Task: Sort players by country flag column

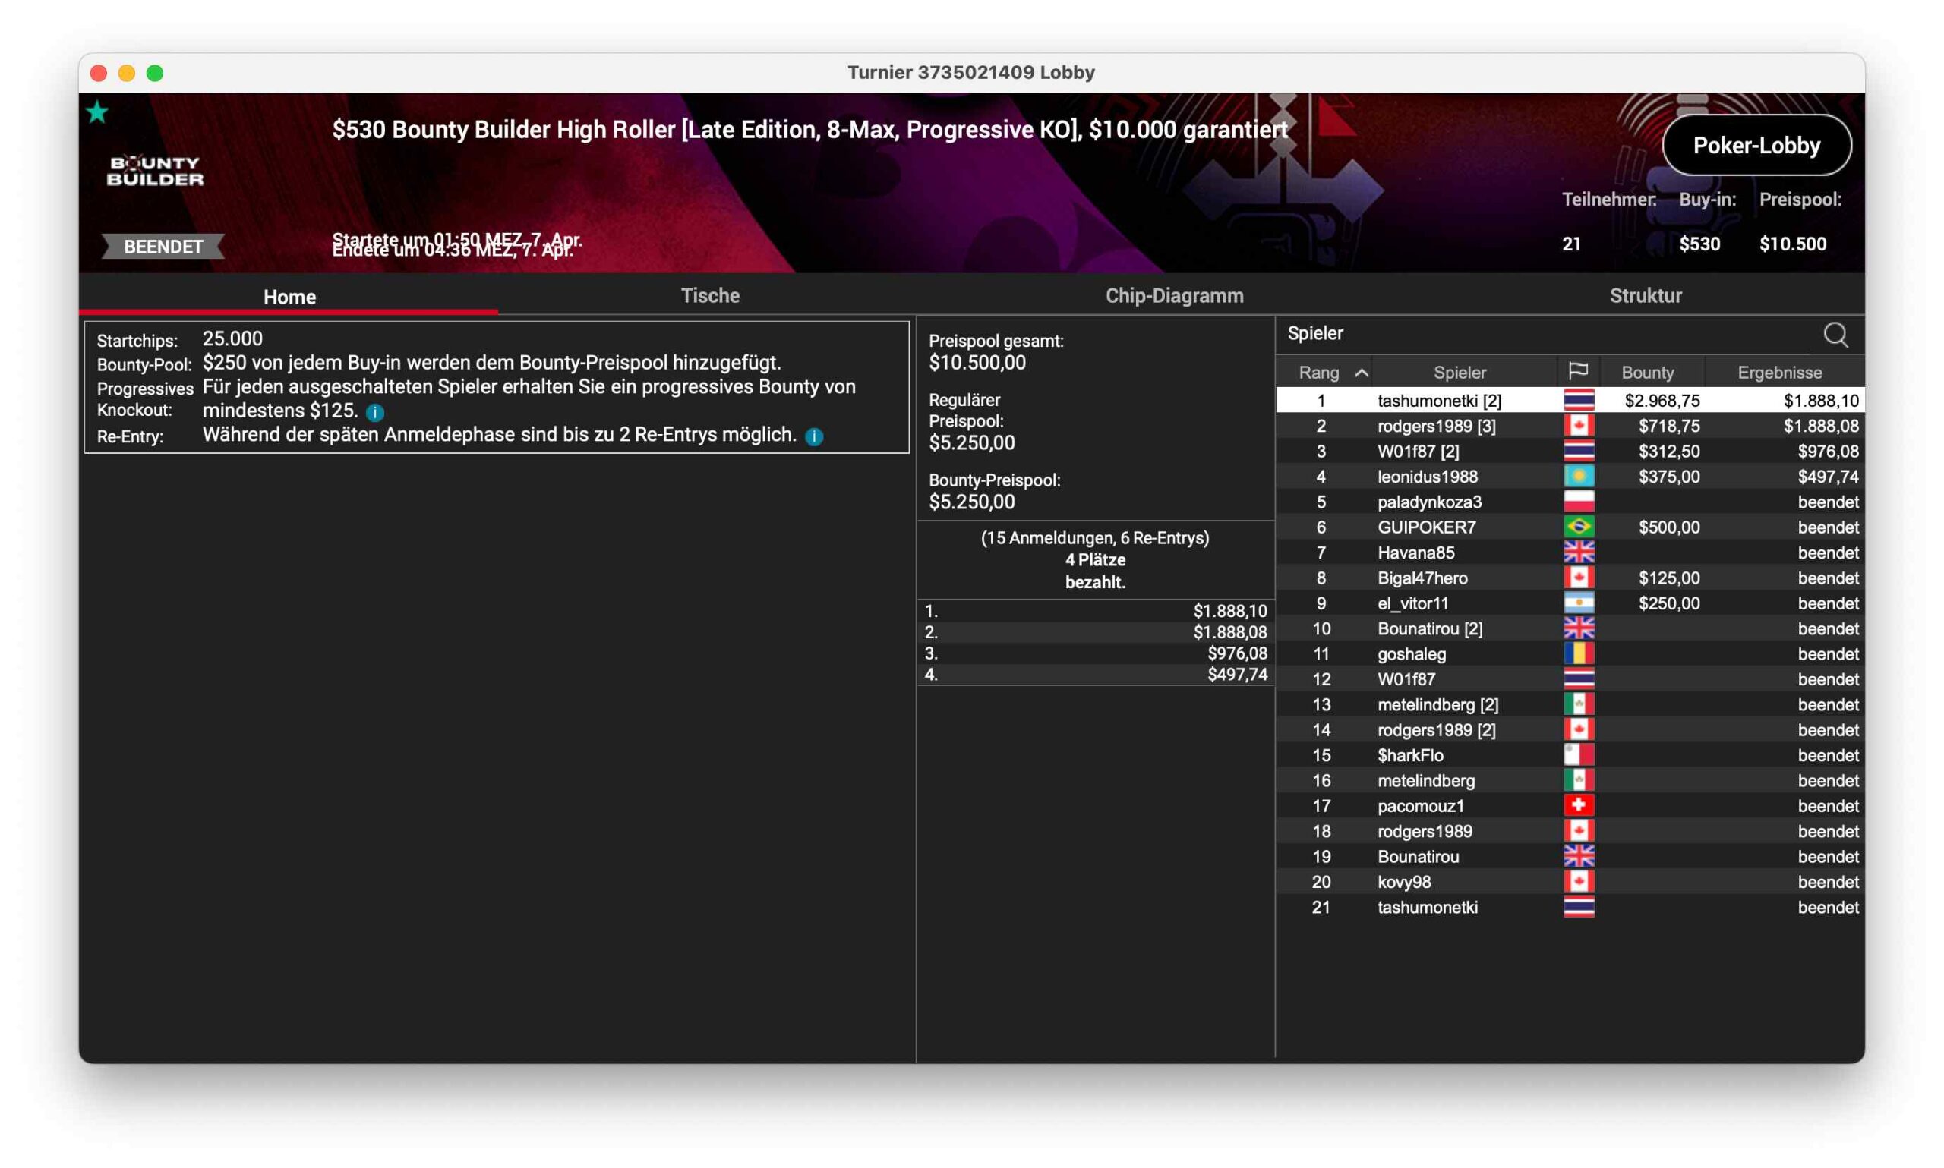Action: click(1577, 371)
